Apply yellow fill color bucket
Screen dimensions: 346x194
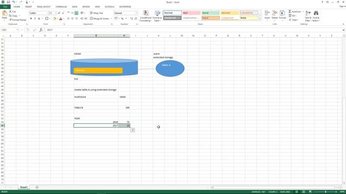pyautogui.click(x=55, y=18)
